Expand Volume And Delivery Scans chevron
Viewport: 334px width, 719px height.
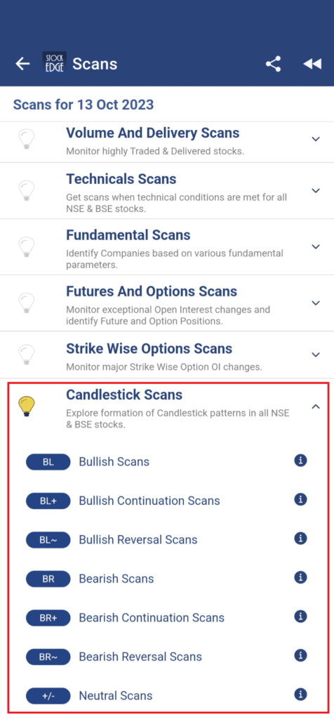coord(316,139)
